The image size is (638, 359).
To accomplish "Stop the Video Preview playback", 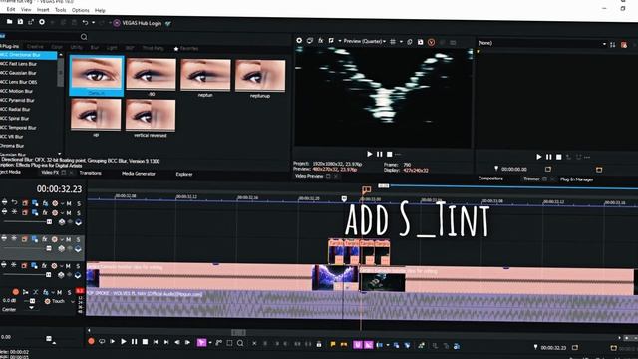I will (x=390, y=154).
